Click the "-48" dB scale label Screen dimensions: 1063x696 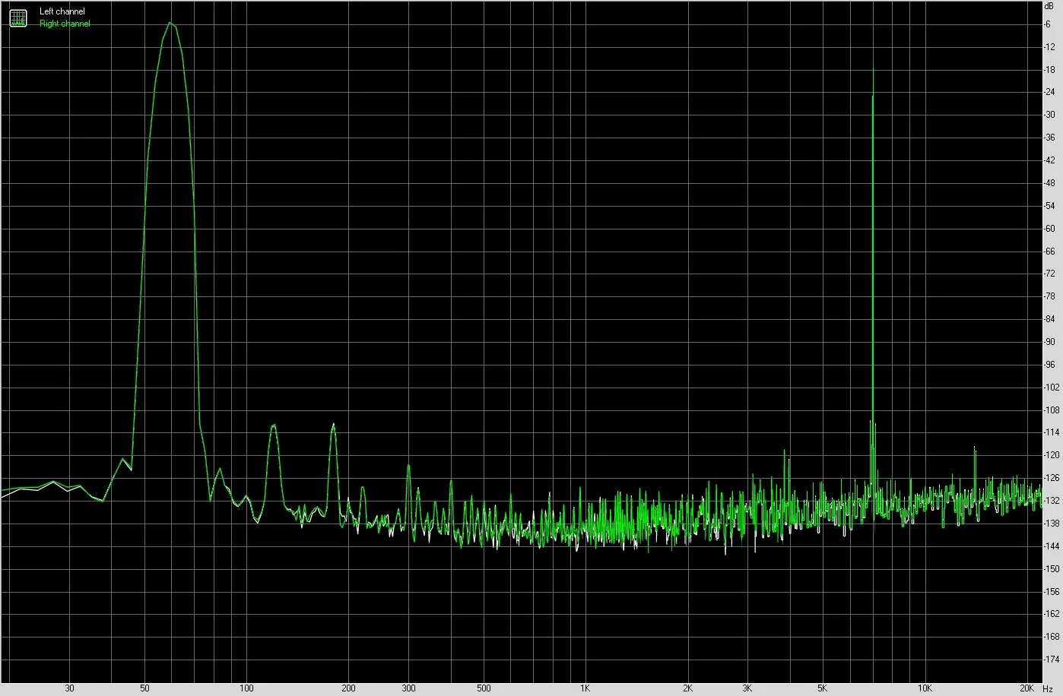(1049, 183)
